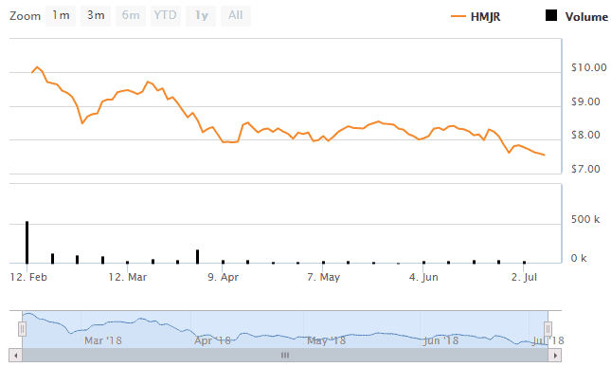Viewport: 611px width, 367px height.
Task: Click the "May '18" navigator label
Action: pyautogui.click(x=326, y=340)
